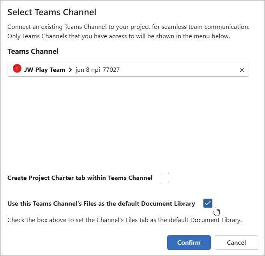Click 'Use this Teams Channel's Files' label
Image resolution: width=265 pixels, height=256 pixels.
[101, 203]
